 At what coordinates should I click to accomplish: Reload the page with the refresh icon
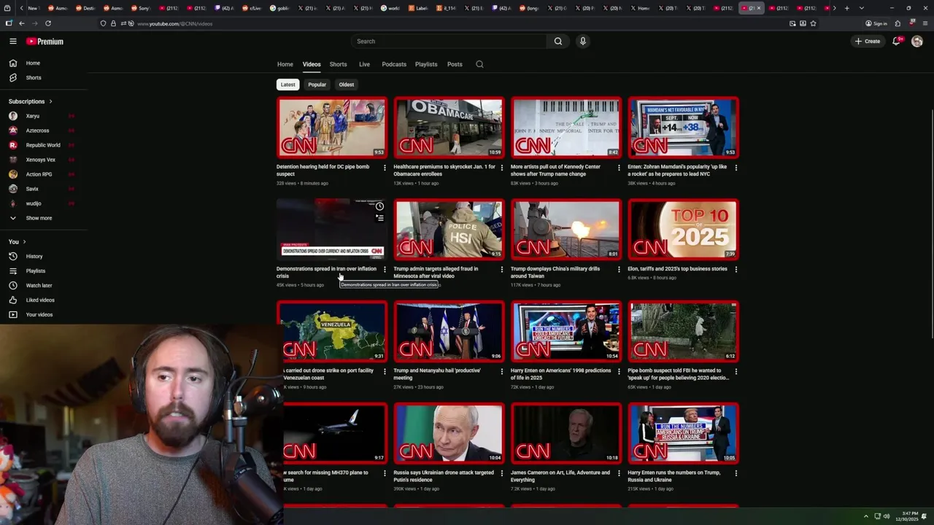coord(48,23)
